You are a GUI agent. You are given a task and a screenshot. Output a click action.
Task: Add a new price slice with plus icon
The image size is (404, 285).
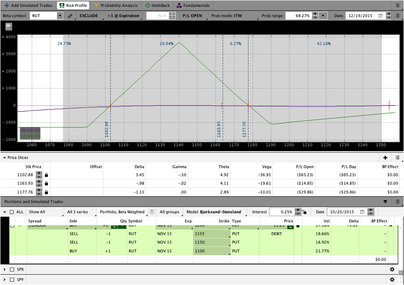[385, 157]
